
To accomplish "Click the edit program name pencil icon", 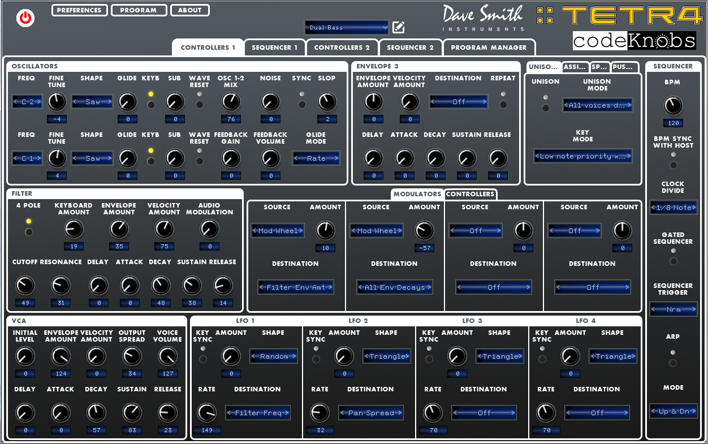I will click(399, 27).
